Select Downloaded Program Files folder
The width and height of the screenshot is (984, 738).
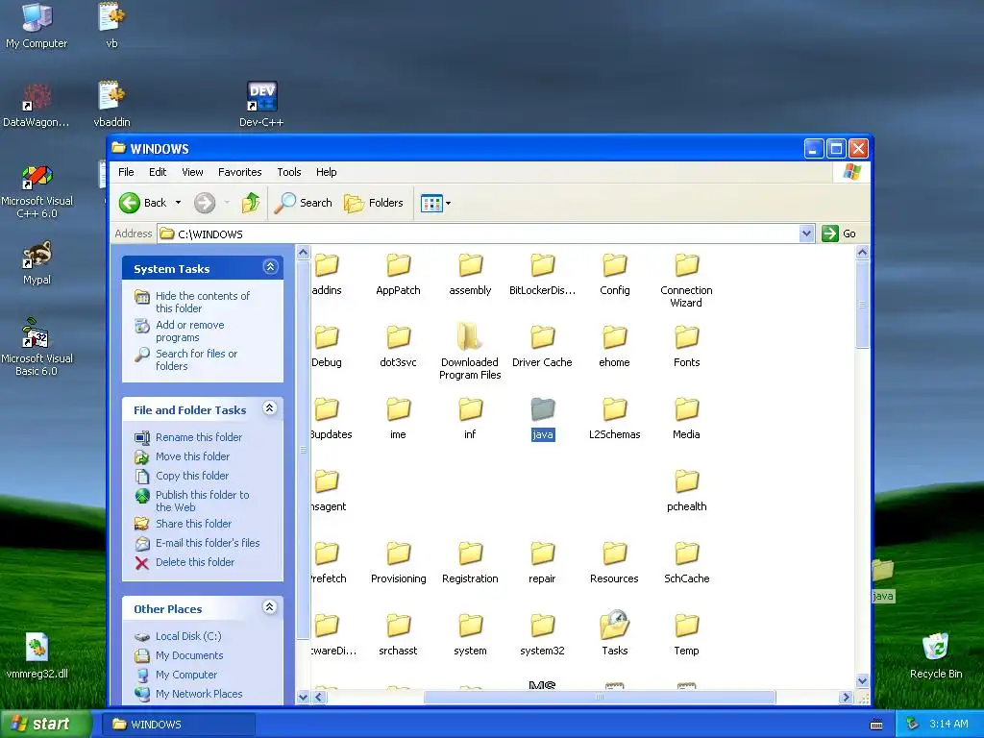point(470,352)
